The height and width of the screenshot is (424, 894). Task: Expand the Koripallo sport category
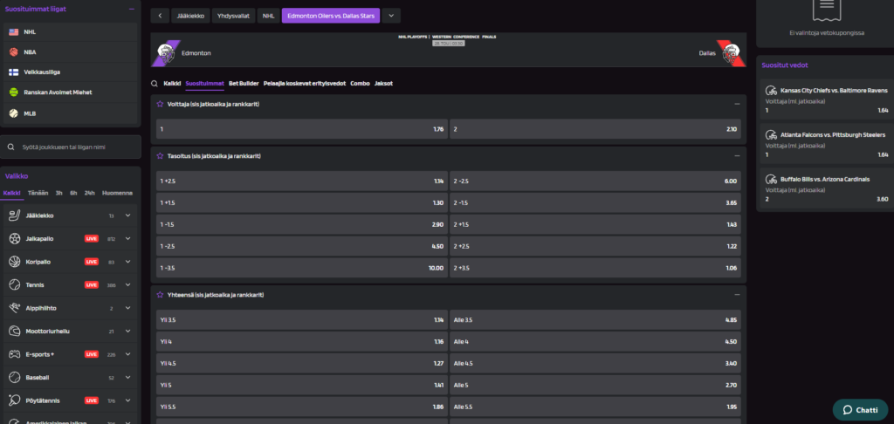[x=127, y=262]
